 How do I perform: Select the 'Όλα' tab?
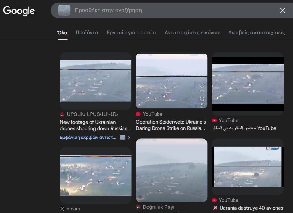pos(62,33)
